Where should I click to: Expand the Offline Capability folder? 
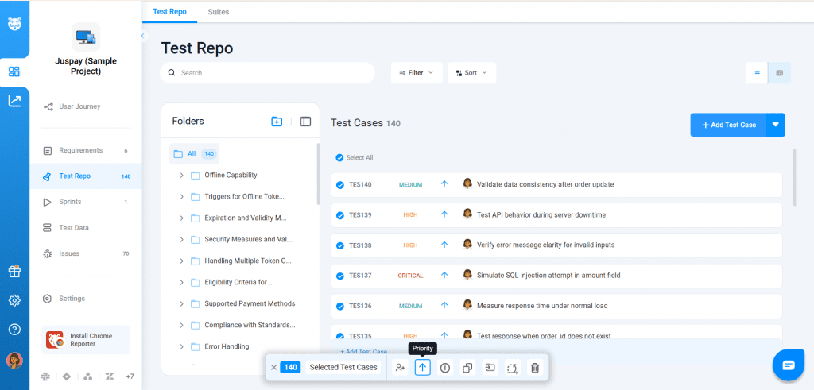pyautogui.click(x=182, y=176)
